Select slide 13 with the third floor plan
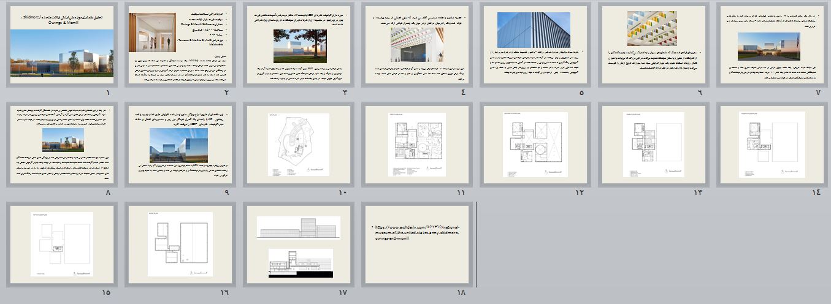Screen dimensions: 831x304 coord(654,145)
